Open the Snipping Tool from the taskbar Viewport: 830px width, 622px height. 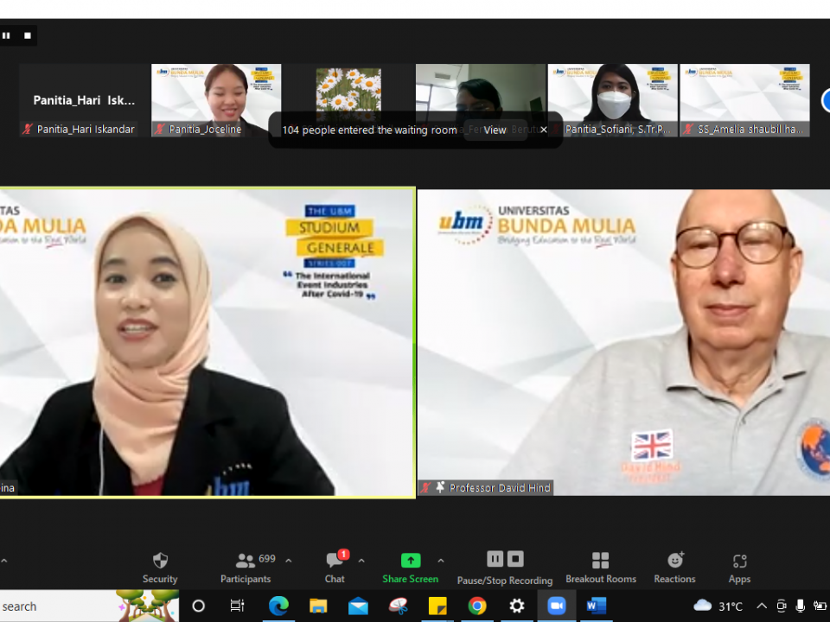tap(398, 606)
